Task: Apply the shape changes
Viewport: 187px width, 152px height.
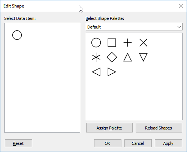Action: (x=168, y=143)
